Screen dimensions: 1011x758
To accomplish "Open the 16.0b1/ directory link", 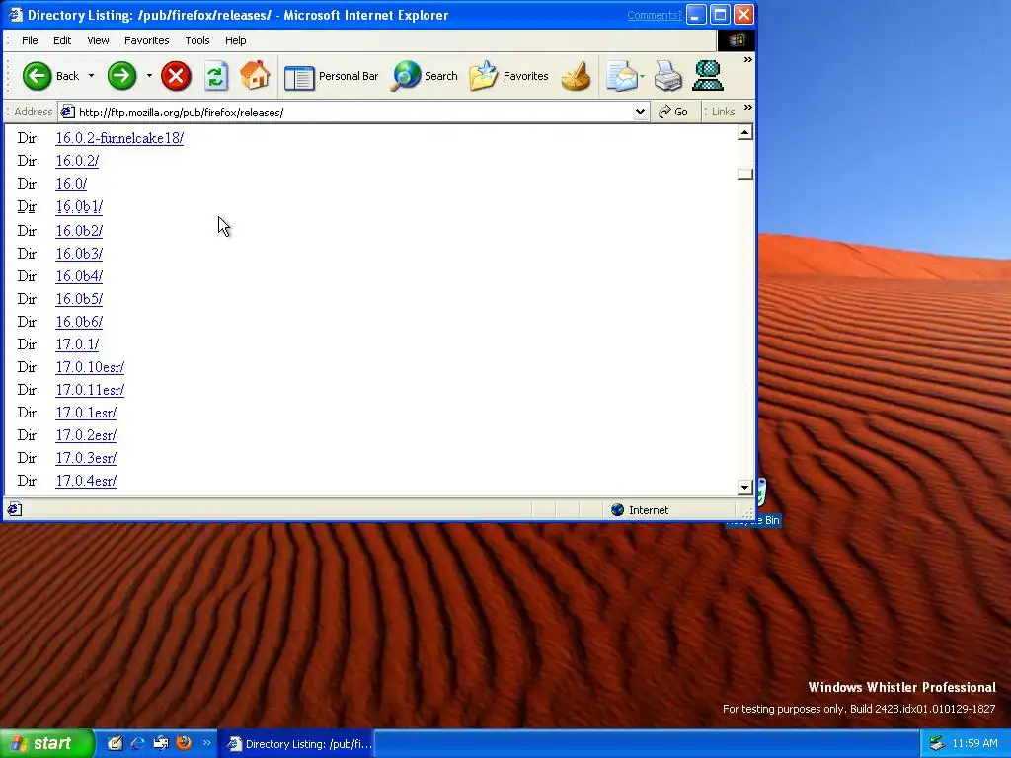I will point(79,207).
